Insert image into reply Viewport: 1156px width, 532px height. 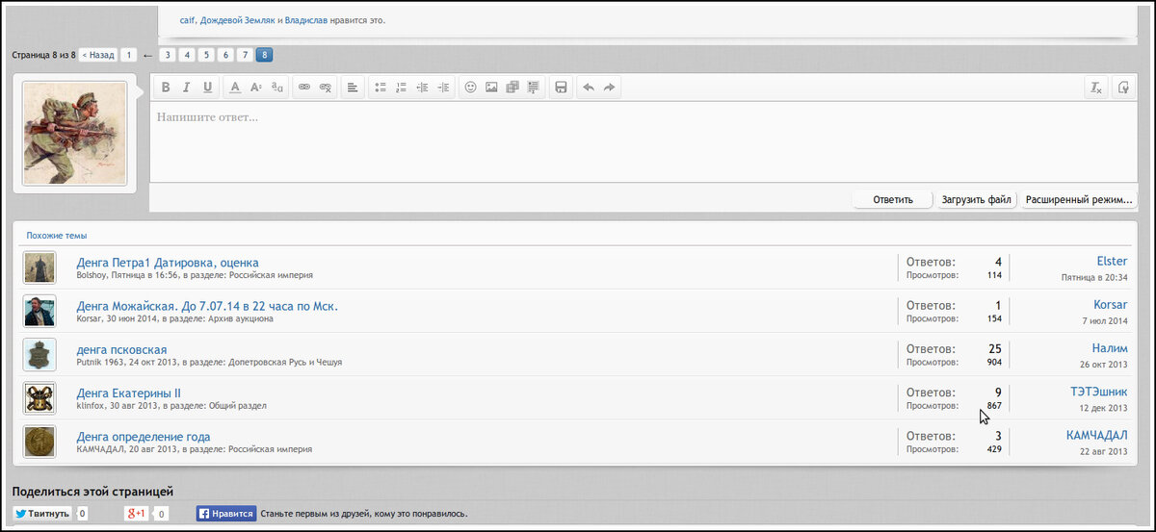[491, 88]
